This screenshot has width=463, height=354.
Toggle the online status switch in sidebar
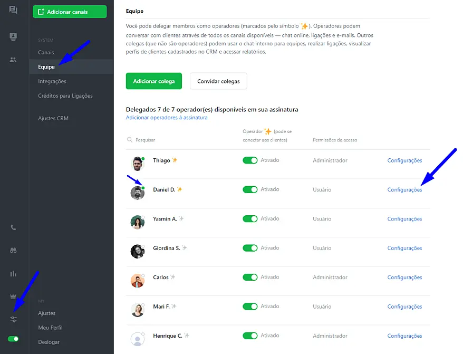(13, 339)
